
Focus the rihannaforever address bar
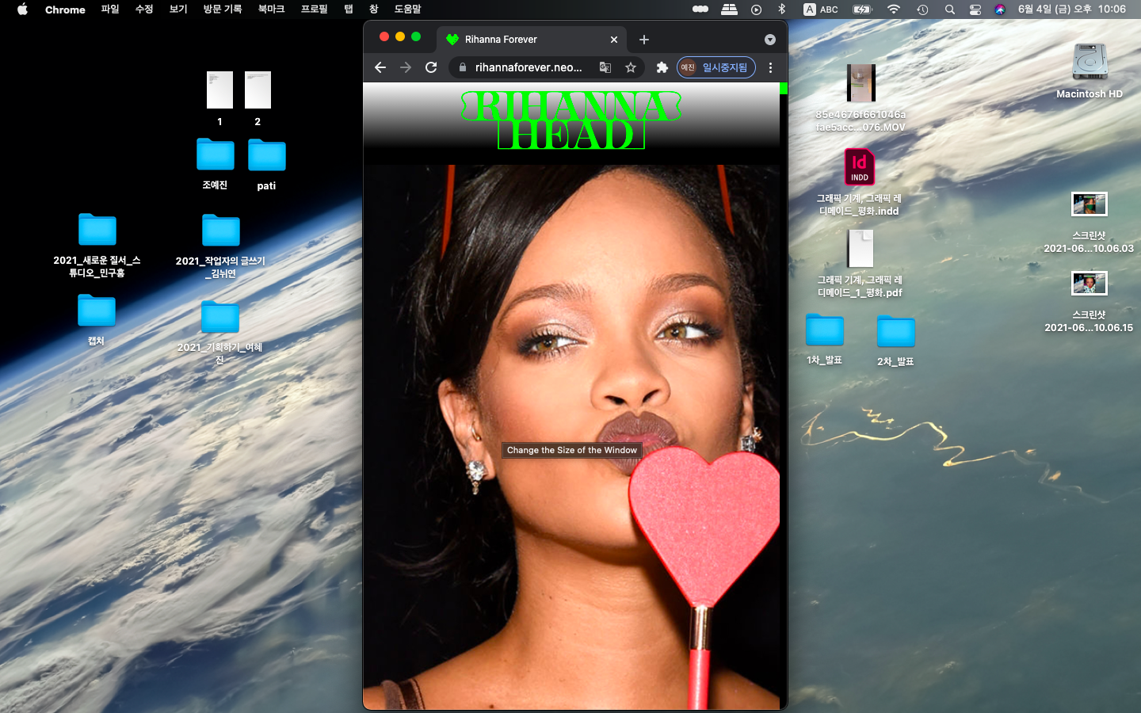[528, 67]
